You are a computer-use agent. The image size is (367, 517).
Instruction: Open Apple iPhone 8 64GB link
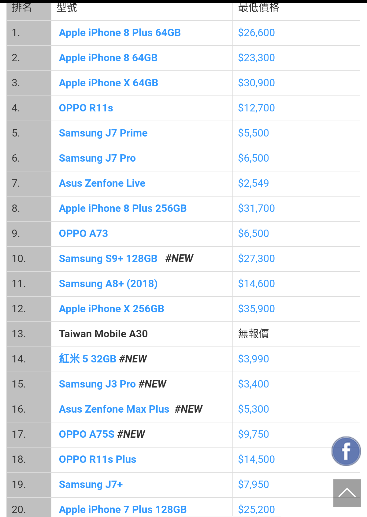pos(108,58)
